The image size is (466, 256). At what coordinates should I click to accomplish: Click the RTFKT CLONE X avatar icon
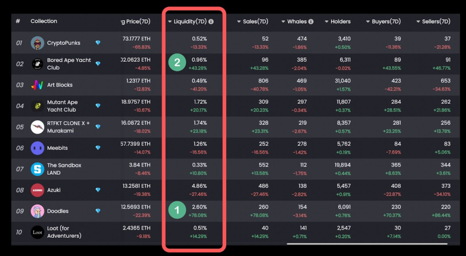coord(38,127)
